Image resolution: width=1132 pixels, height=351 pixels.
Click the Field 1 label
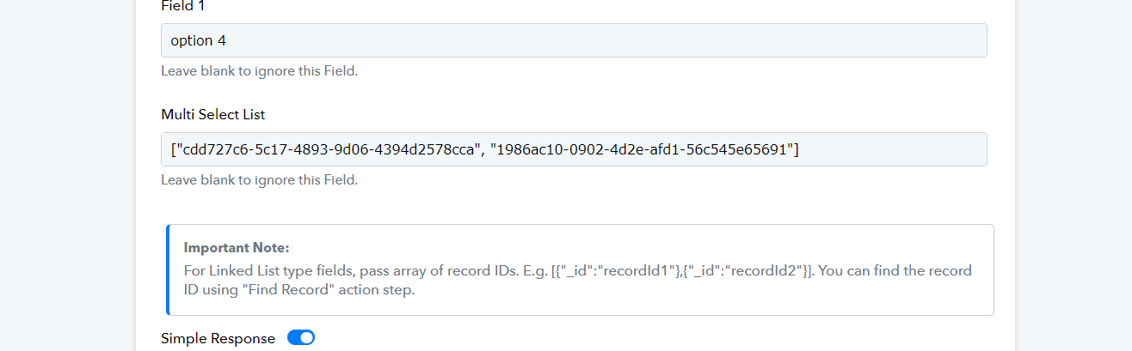[x=183, y=5]
